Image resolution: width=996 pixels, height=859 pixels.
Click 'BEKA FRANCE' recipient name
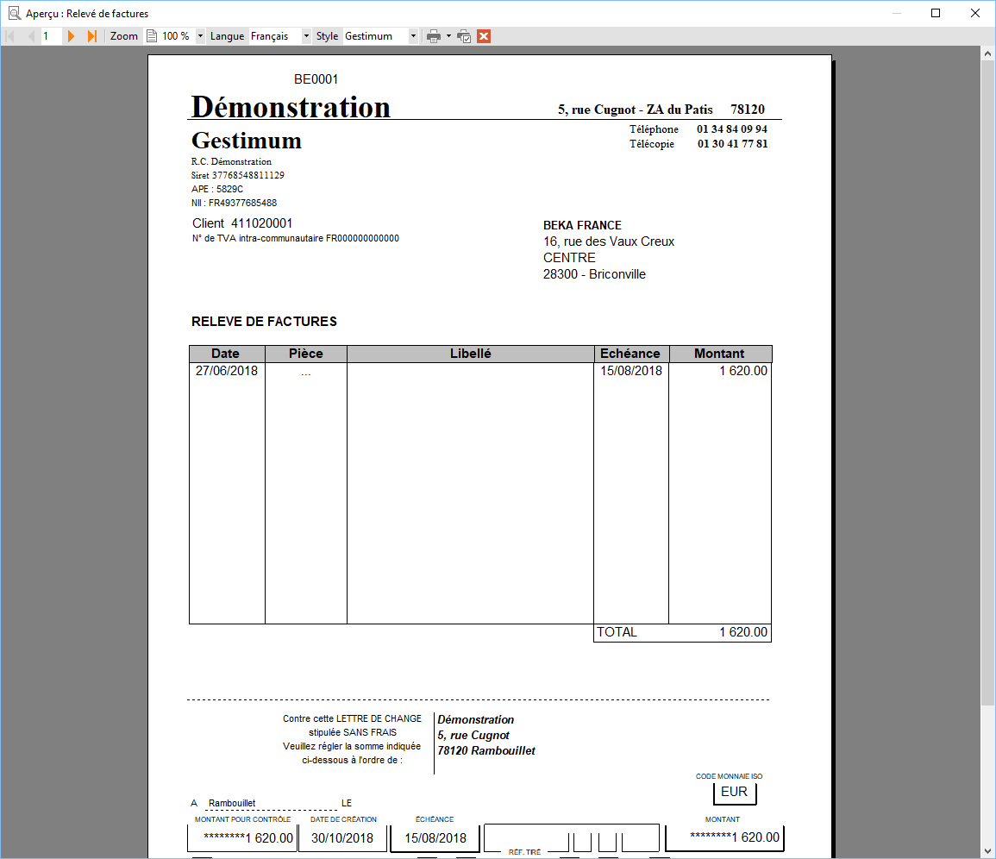(582, 226)
